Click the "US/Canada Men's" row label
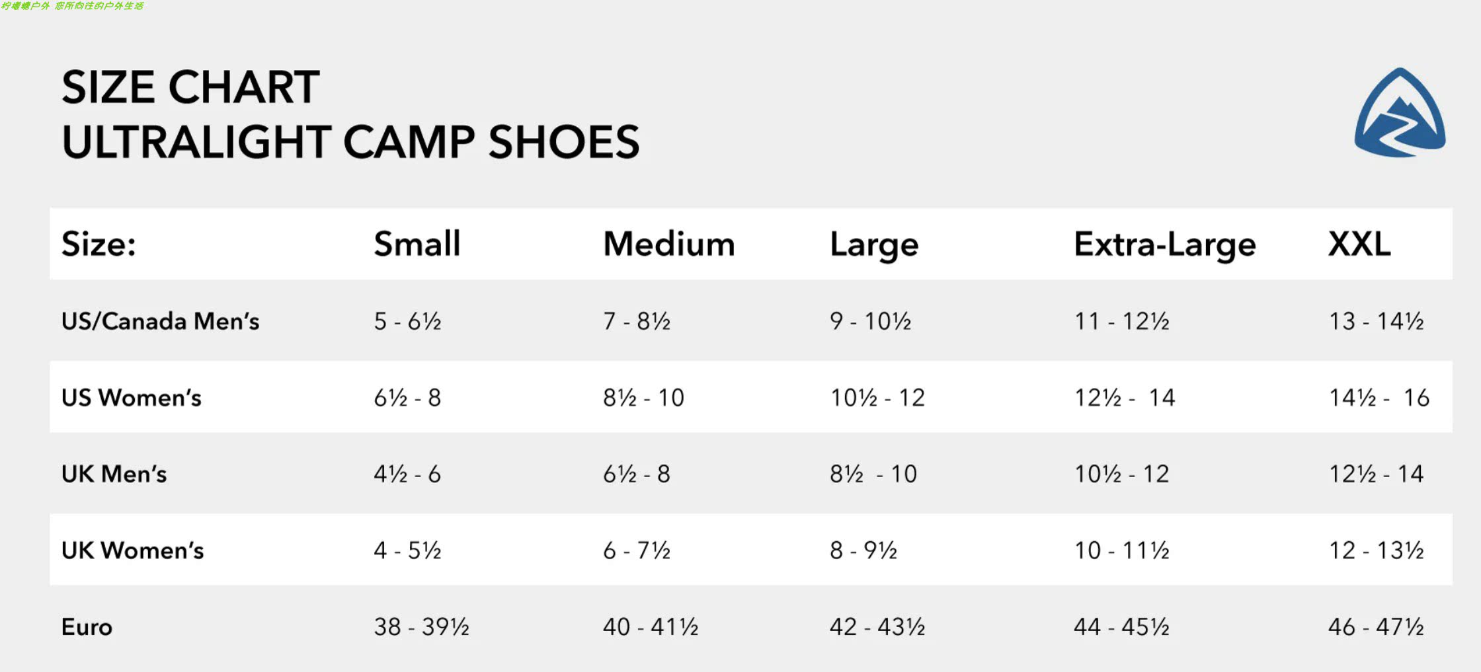Image resolution: width=1481 pixels, height=672 pixels. tap(160, 321)
